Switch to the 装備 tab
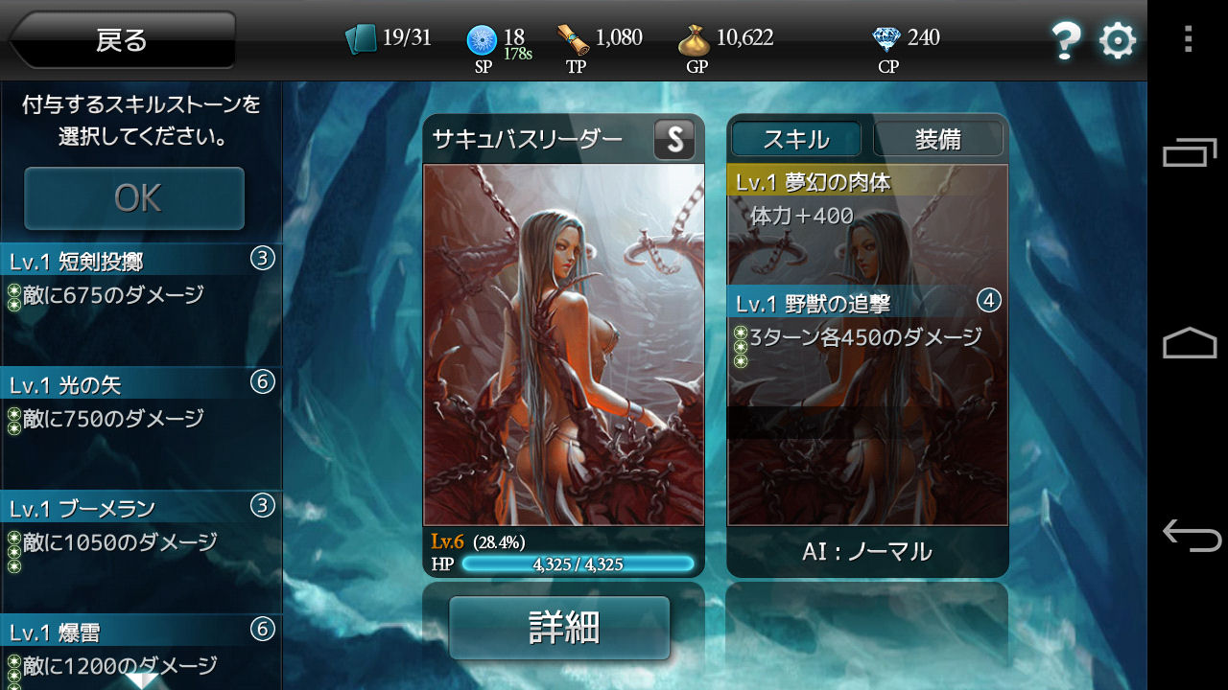1228x690 pixels. point(938,139)
